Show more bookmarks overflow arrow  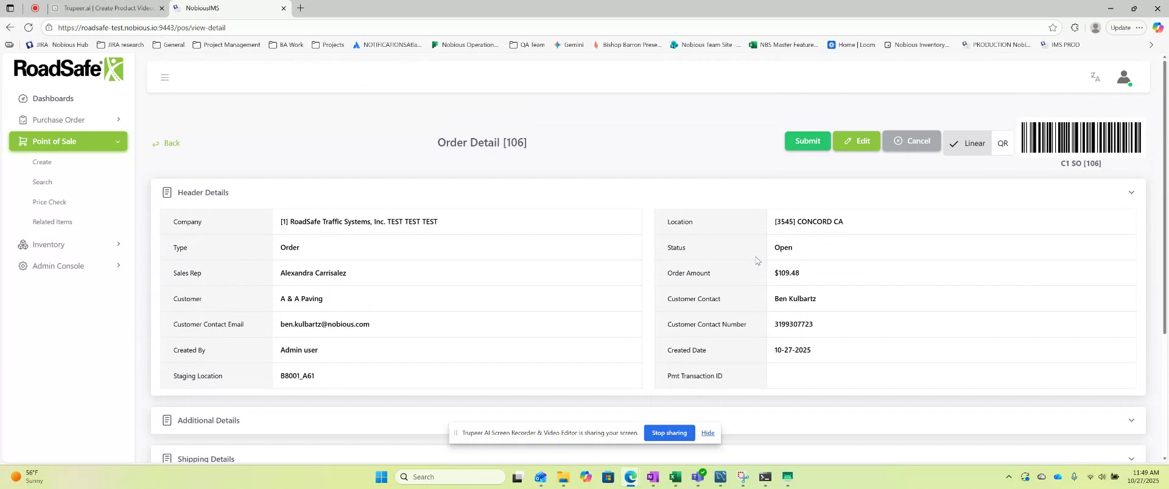pos(1151,44)
